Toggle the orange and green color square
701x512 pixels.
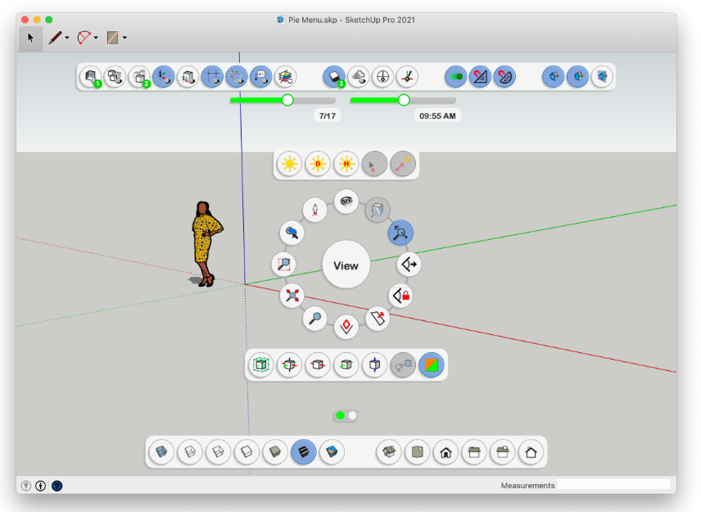[x=432, y=365]
